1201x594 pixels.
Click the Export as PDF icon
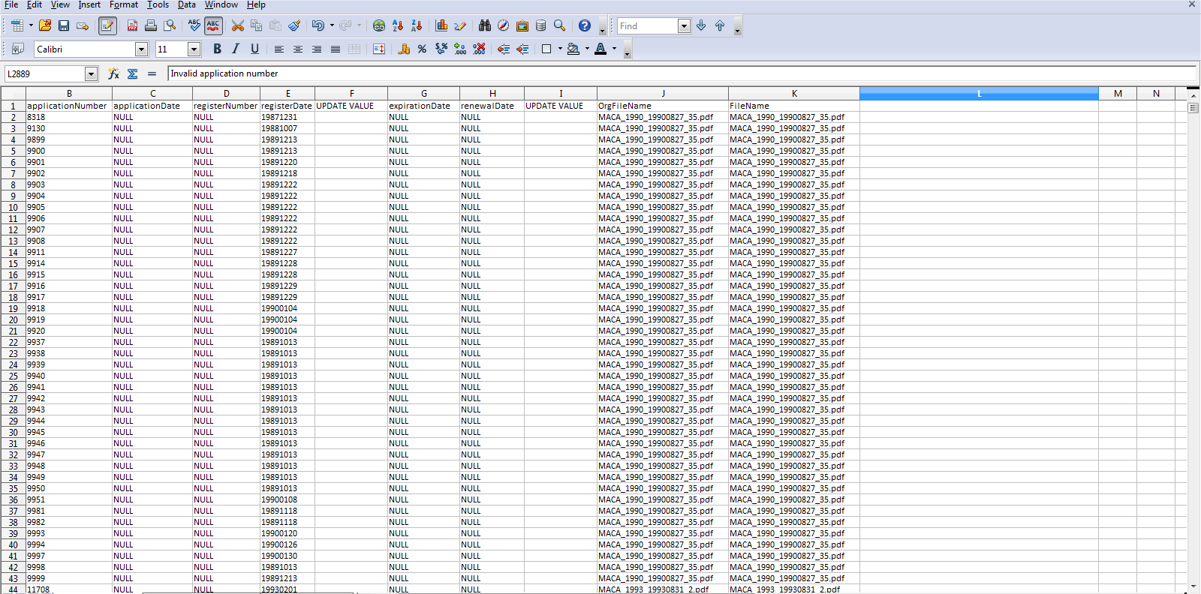pos(132,25)
